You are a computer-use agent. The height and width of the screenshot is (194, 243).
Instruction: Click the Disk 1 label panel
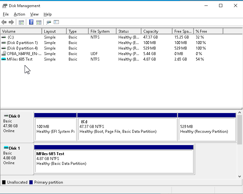coord(17,159)
